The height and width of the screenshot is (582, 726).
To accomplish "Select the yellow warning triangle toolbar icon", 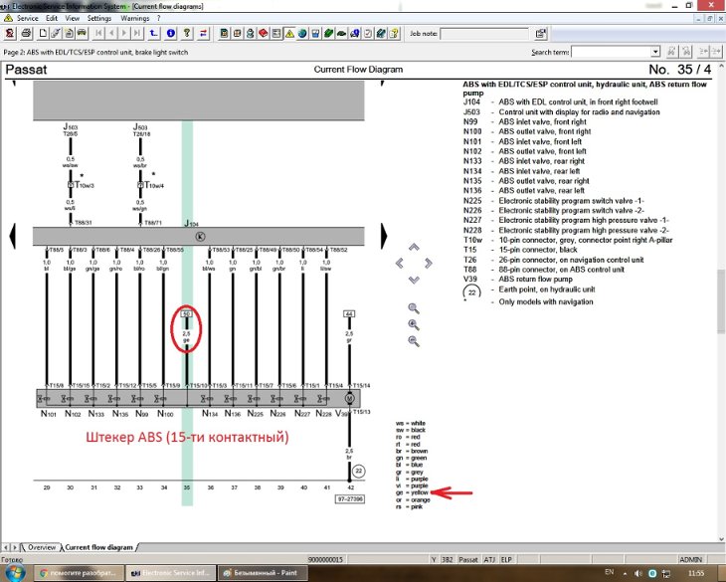I will (x=289, y=34).
